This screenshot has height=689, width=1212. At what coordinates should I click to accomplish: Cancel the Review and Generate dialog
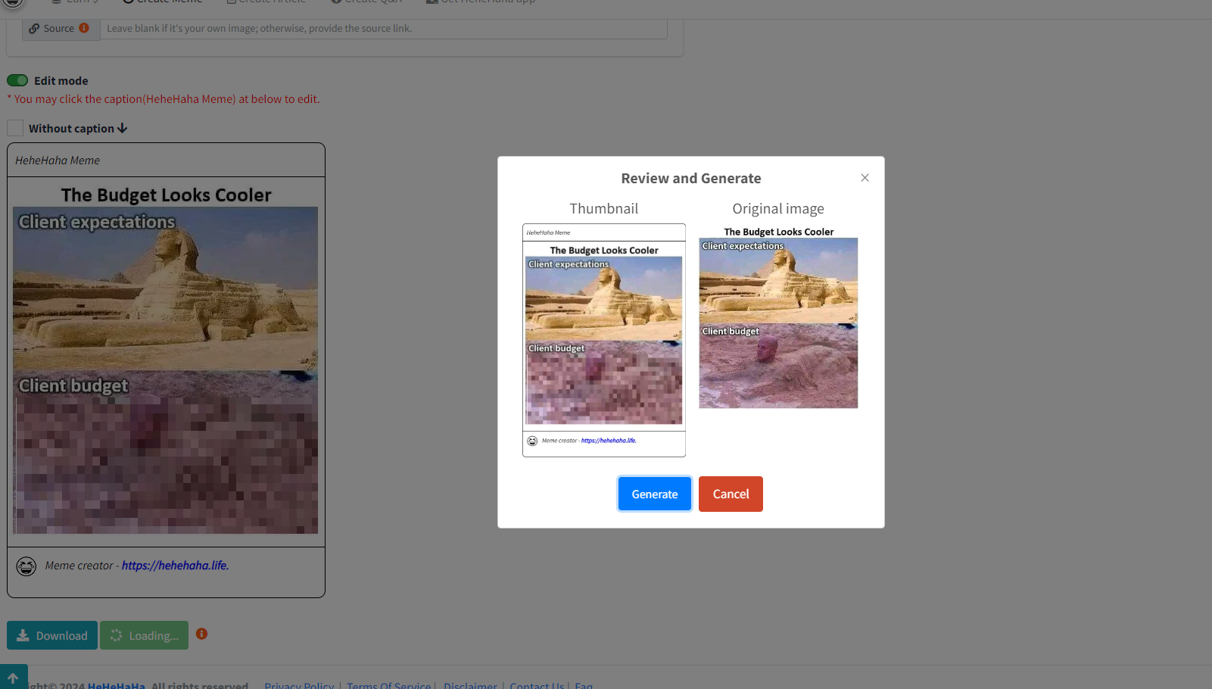click(730, 494)
